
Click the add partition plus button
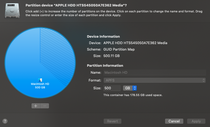pos(36,106)
